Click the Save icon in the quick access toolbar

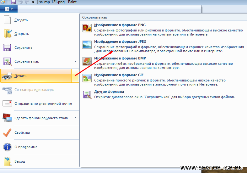point(13,2)
